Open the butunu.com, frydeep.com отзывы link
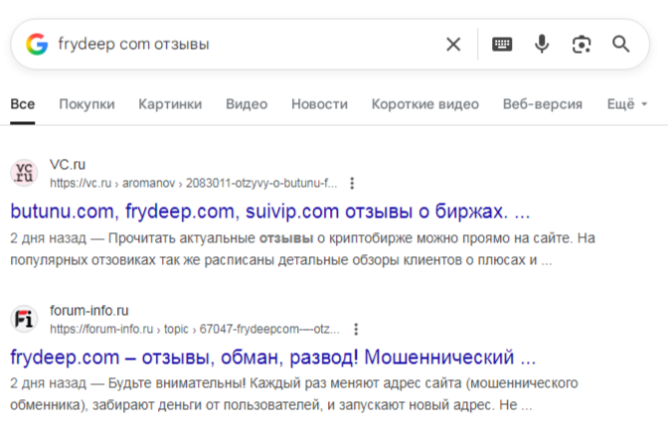The width and height of the screenshot is (668, 431). (270, 212)
